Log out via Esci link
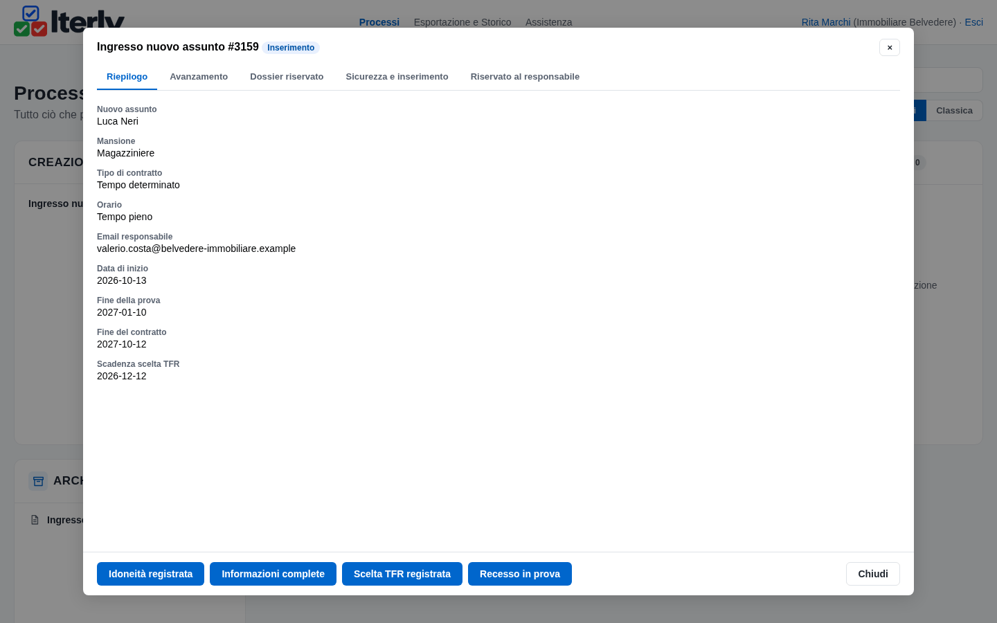This screenshot has width=997, height=623. [x=973, y=22]
